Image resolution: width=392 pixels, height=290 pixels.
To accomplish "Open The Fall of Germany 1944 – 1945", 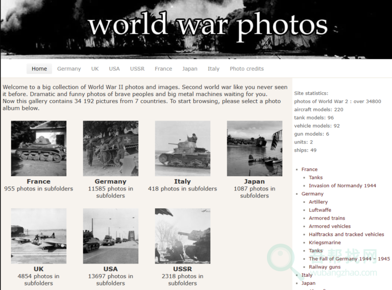I will tap(349, 259).
